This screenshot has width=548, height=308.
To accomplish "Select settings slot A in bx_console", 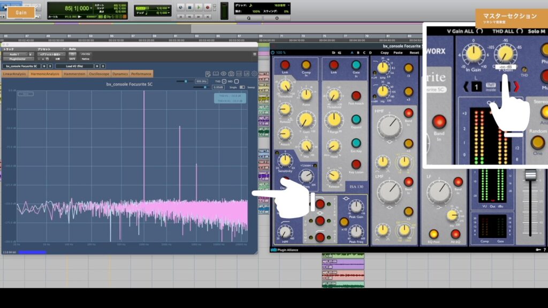I will click(x=352, y=53).
